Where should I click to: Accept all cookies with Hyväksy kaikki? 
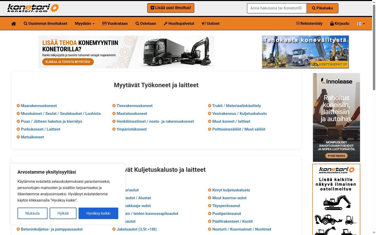98,213
